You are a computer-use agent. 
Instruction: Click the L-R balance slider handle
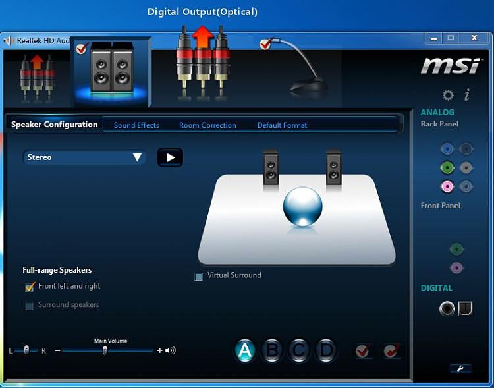tap(26, 350)
